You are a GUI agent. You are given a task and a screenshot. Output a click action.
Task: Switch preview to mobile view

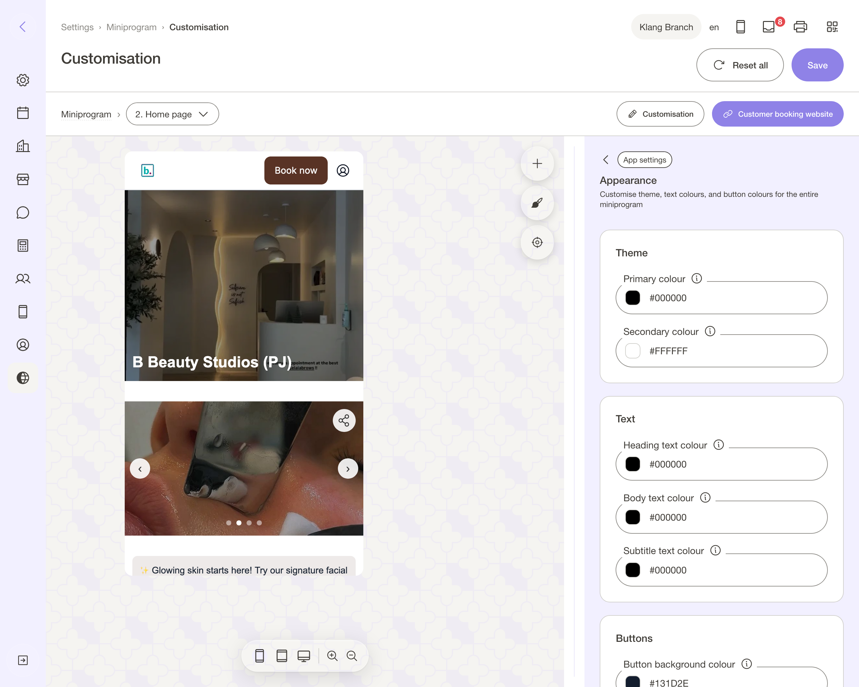click(x=259, y=656)
